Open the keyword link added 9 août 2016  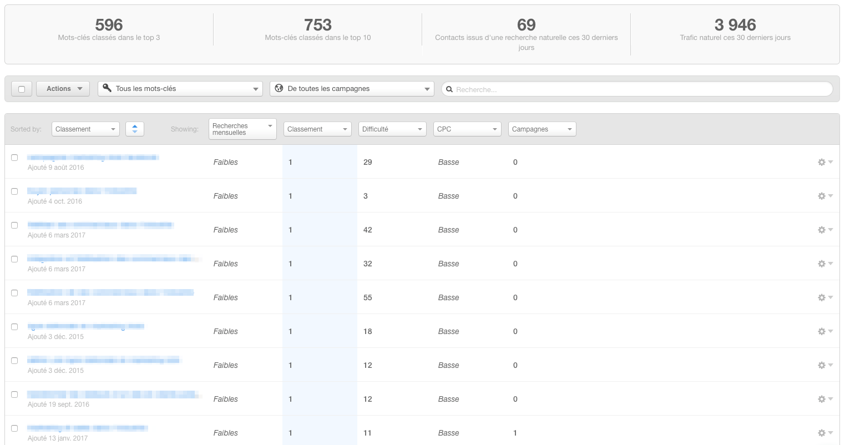pyautogui.click(x=93, y=158)
